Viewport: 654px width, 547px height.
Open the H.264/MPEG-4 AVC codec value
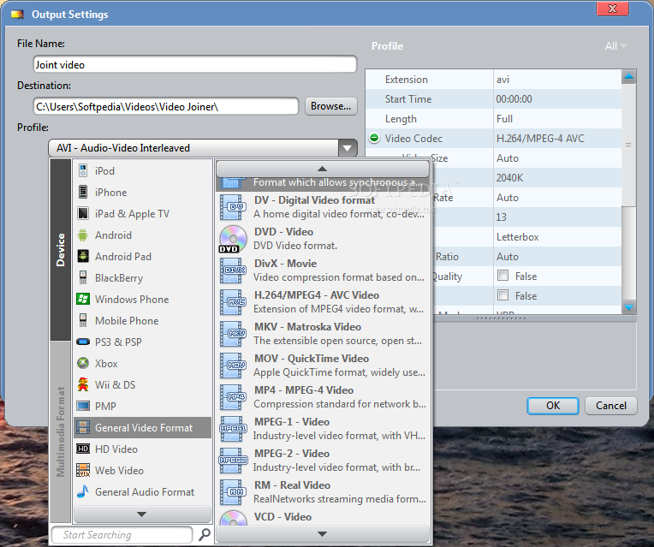557,138
